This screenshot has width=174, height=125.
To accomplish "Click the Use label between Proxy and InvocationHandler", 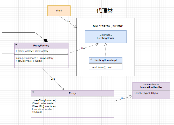I will (123, 99).
